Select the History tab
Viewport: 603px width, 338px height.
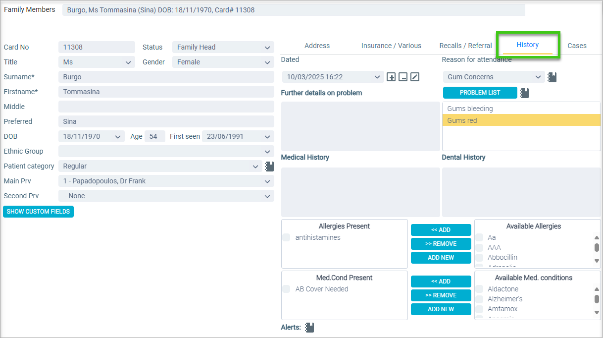(x=528, y=45)
